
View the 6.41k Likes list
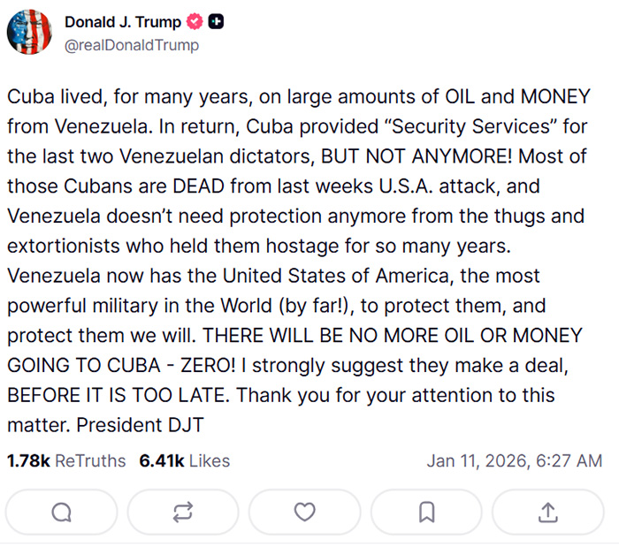point(184,460)
